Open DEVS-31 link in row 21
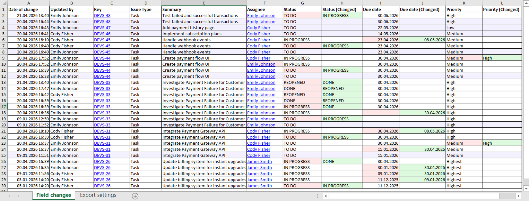 pyautogui.click(x=102, y=131)
